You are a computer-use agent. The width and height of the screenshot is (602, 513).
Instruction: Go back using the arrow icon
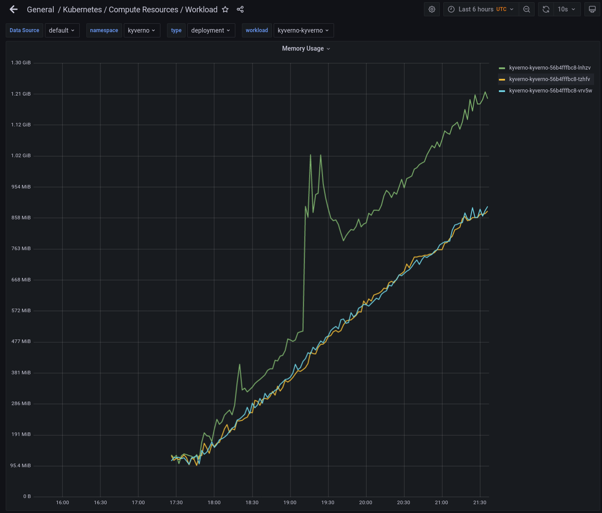[x=14, y=9]
